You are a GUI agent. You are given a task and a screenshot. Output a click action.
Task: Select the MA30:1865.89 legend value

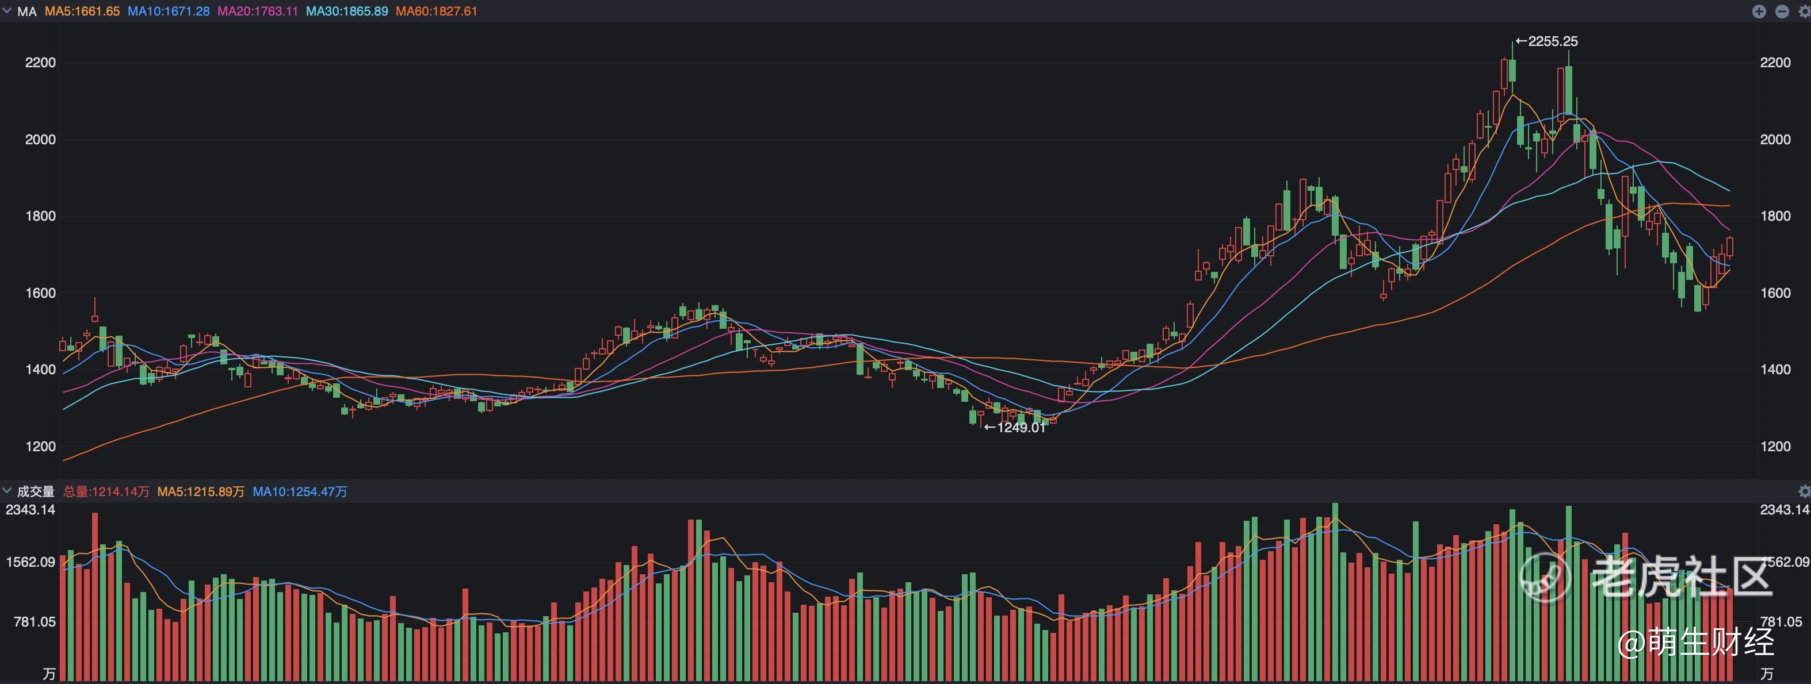347,12
